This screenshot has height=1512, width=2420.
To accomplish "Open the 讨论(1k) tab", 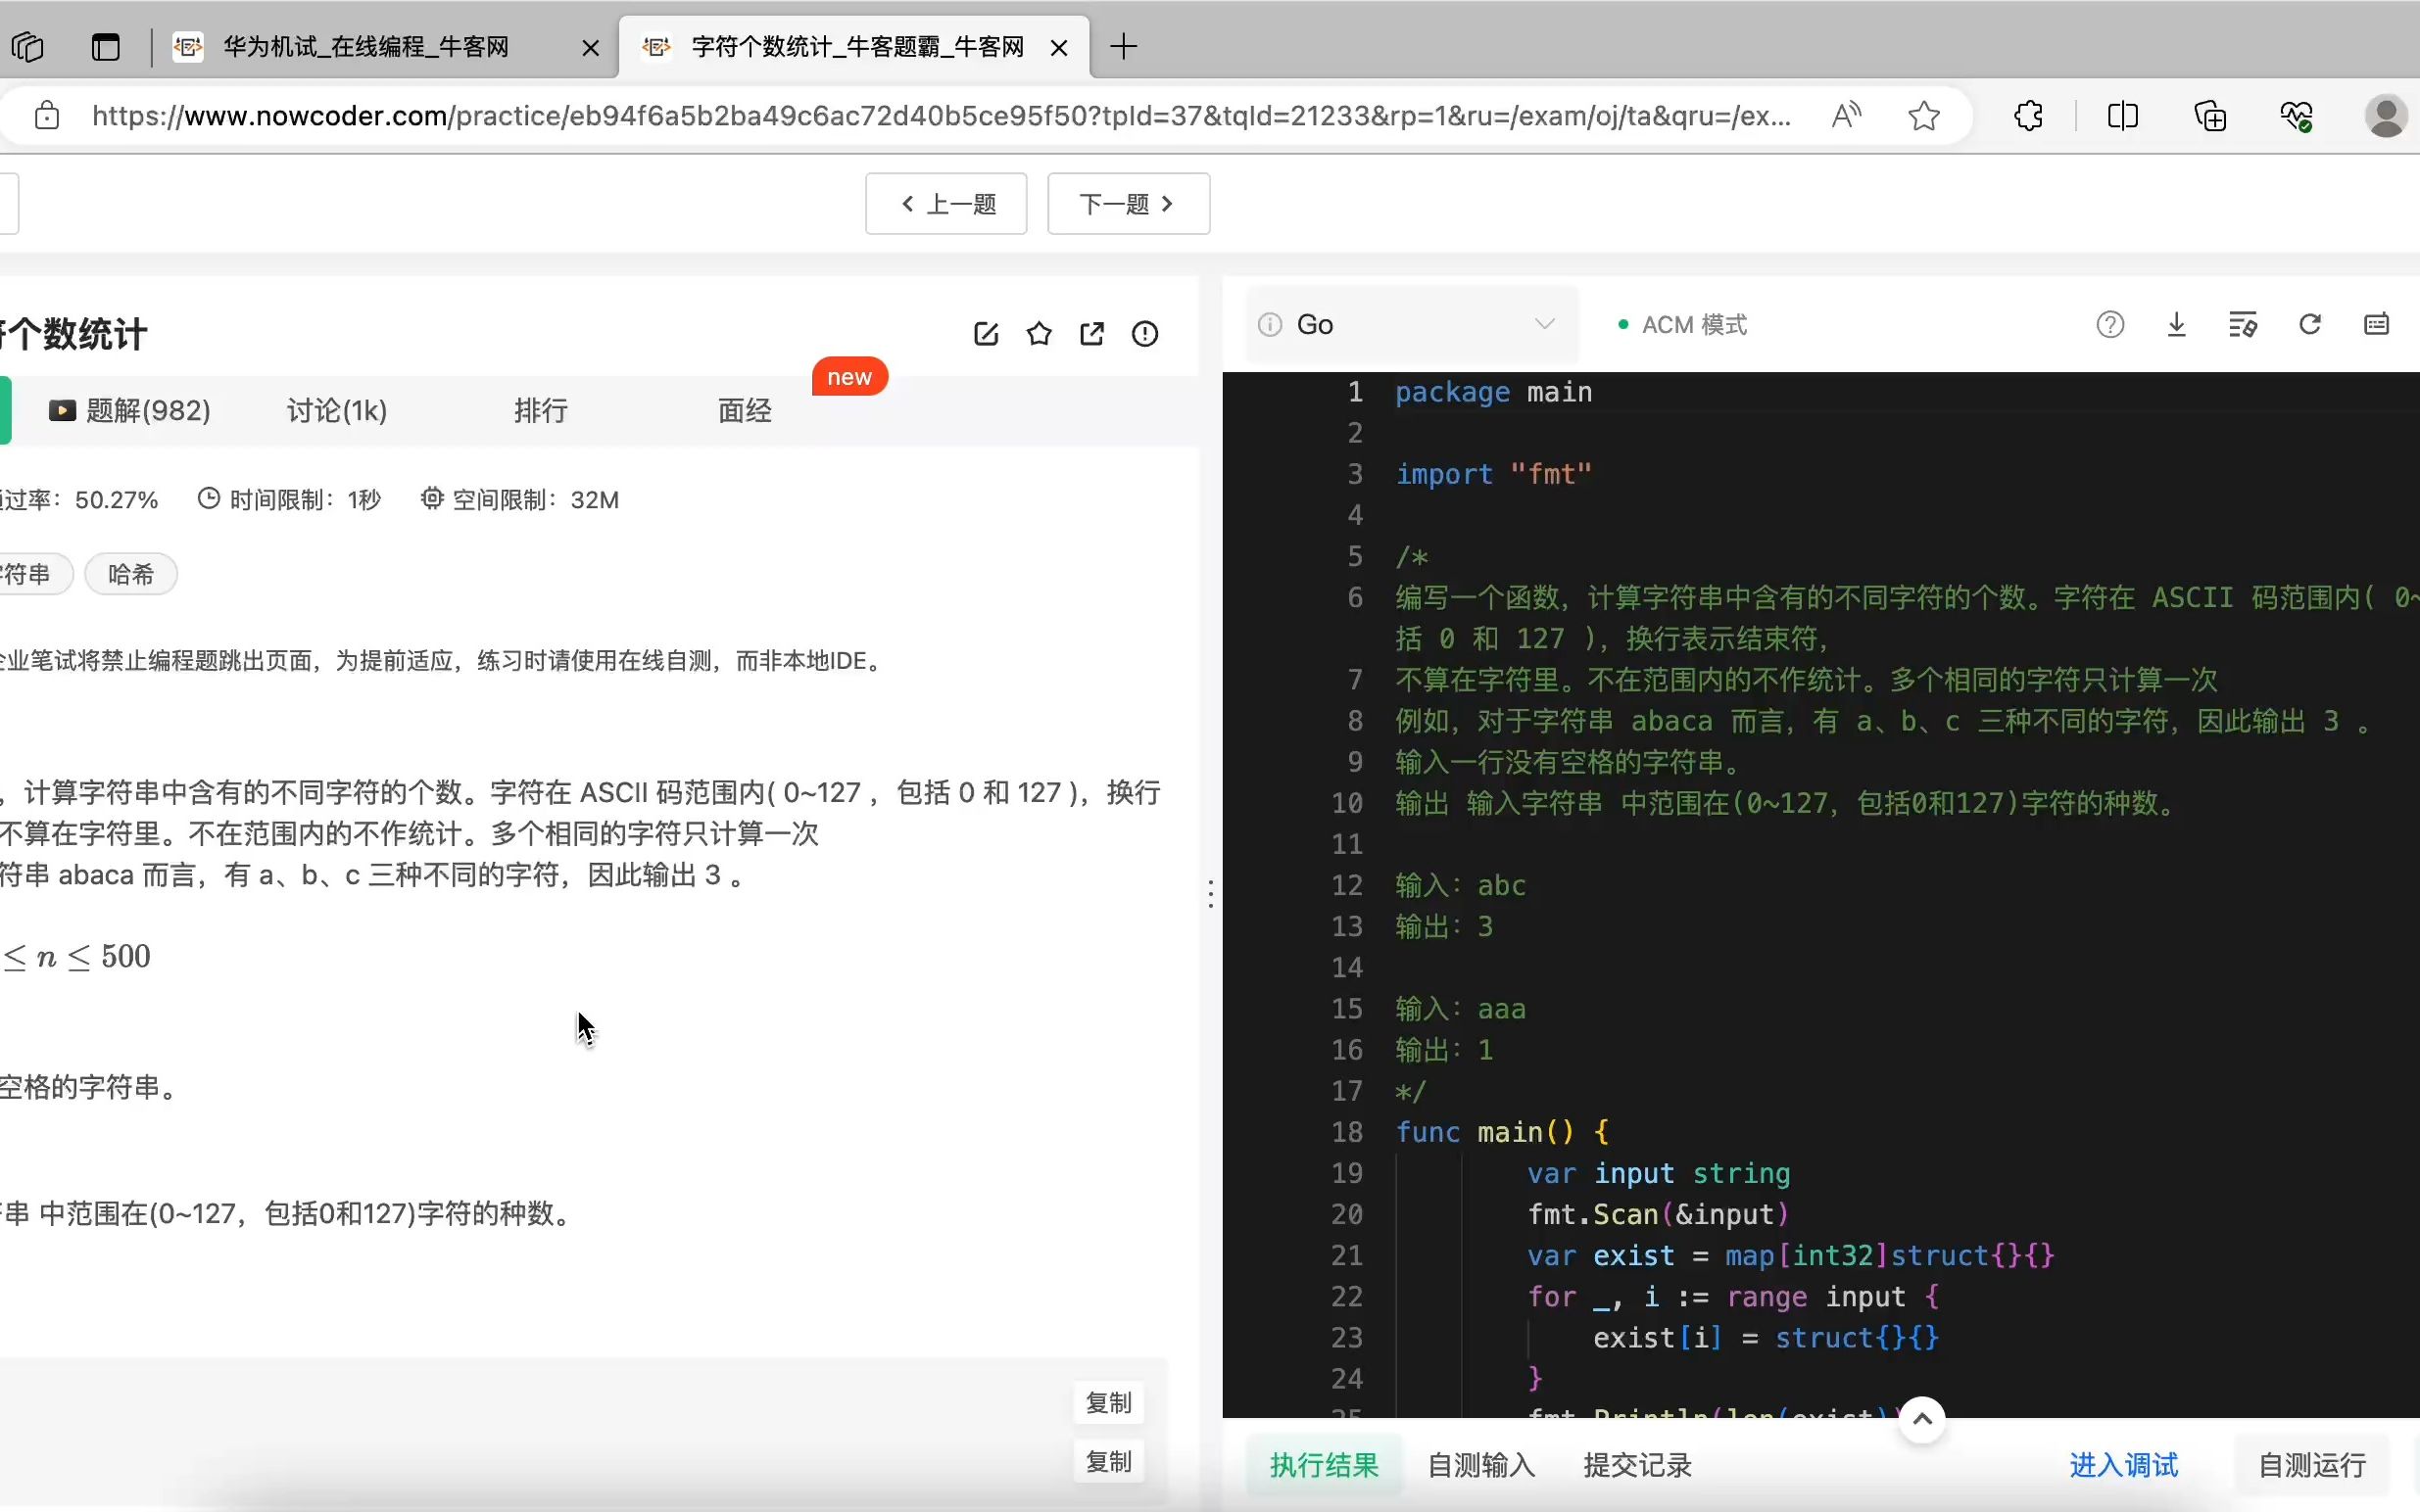I will pyautogui.click(x=336, y=410).
